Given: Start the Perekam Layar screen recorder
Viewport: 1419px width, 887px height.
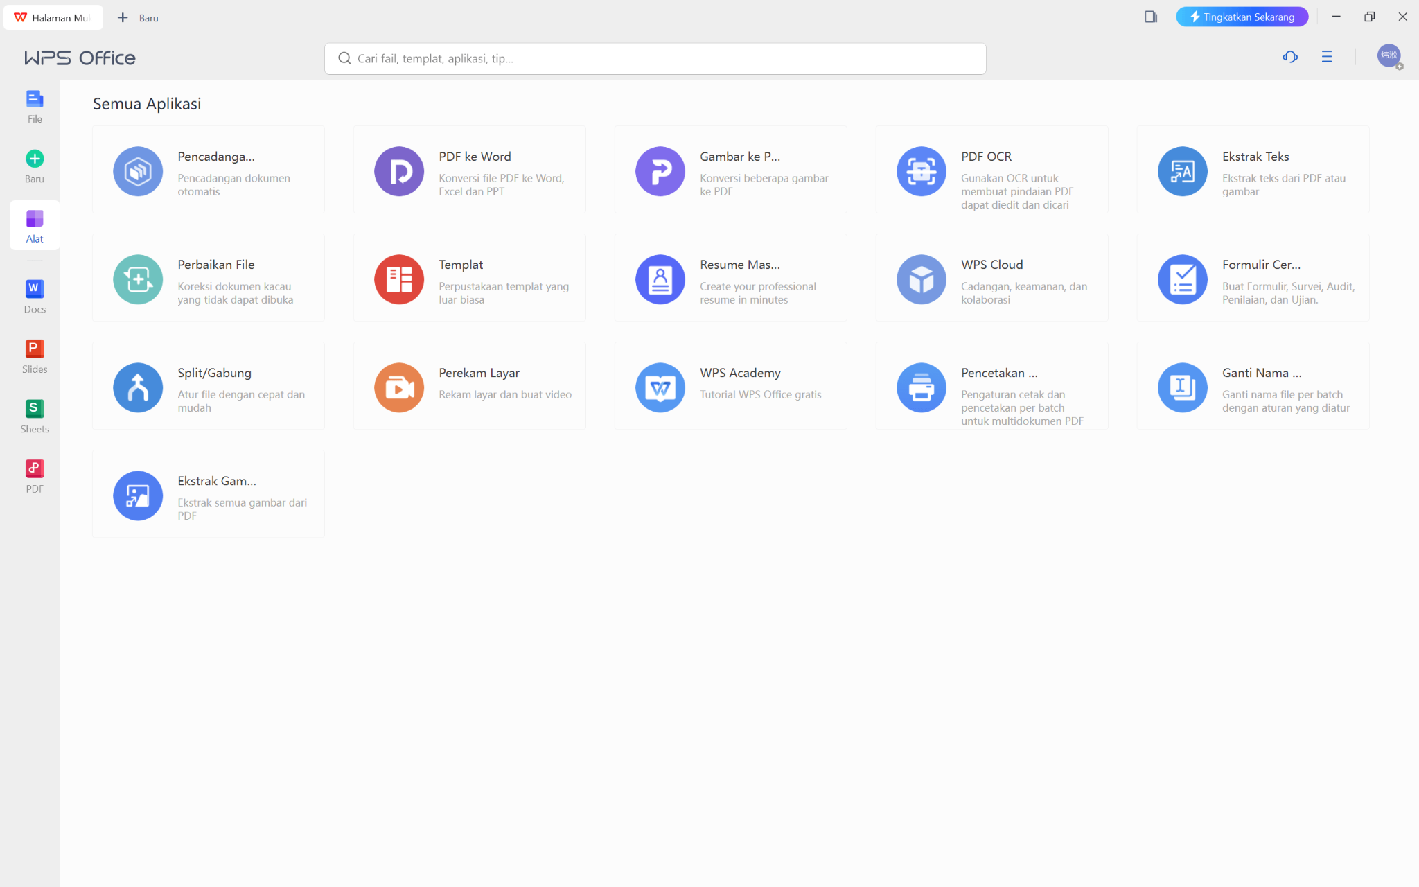Looking at the screenshot, I should (x=399, y=387).
